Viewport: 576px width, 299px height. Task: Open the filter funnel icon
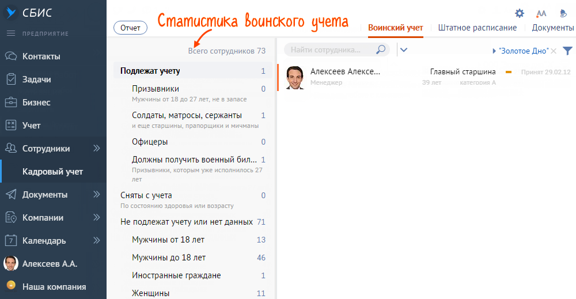coord(567,51)
